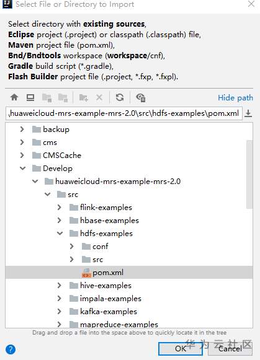The image size is (260, 360).
Task: Open the help question mark button
Action: pos(11,349)
